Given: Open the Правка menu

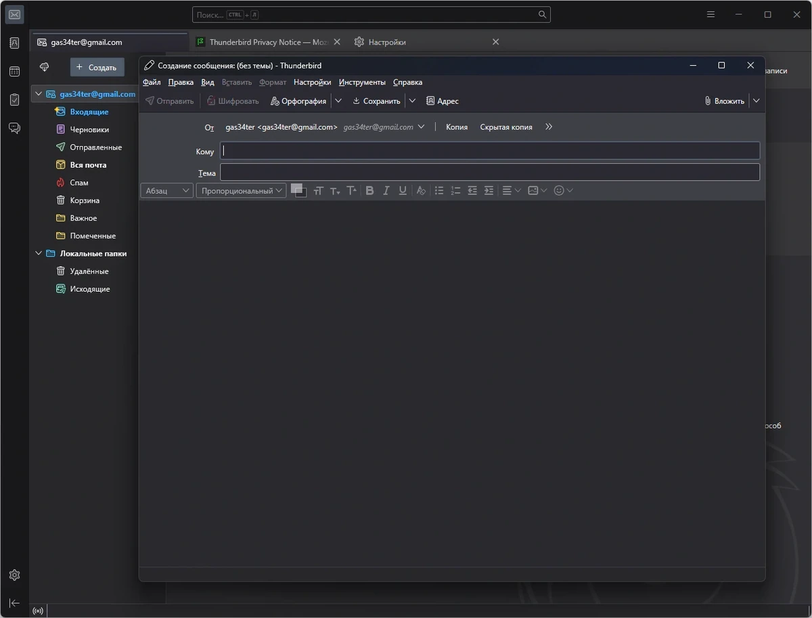Looking at the screenshot, I should (181, 83).
